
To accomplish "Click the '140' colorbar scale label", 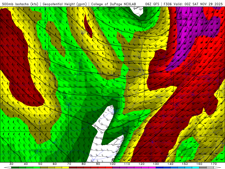I will pyautogui.click(x=170, y=164).
